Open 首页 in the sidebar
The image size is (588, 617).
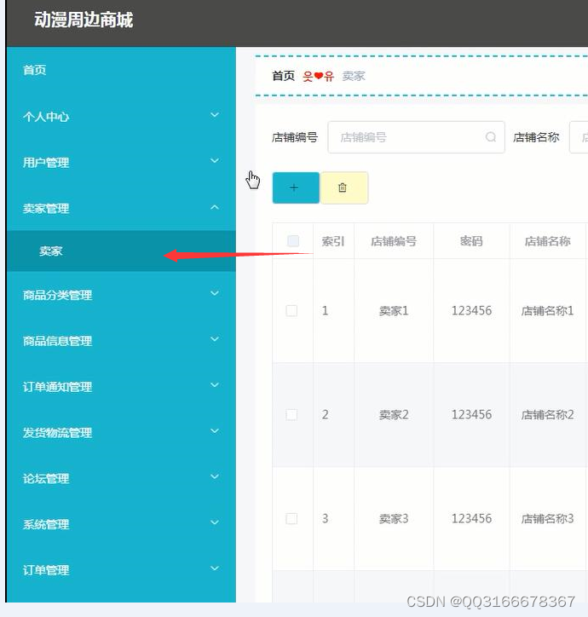121,70
